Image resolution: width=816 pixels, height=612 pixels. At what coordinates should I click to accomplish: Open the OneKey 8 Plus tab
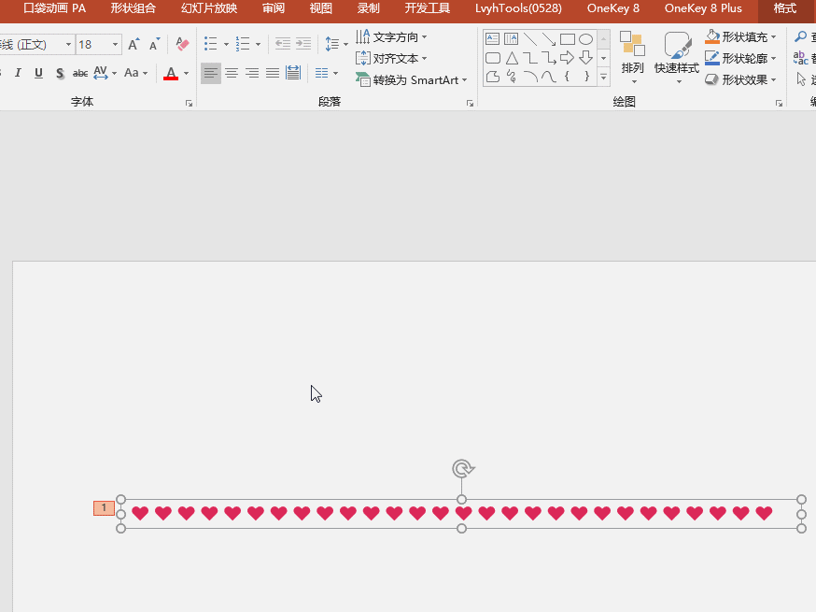(703, 8)
